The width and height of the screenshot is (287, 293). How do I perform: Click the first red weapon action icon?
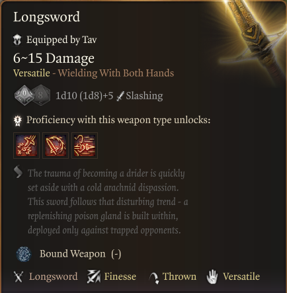(26, 146)
